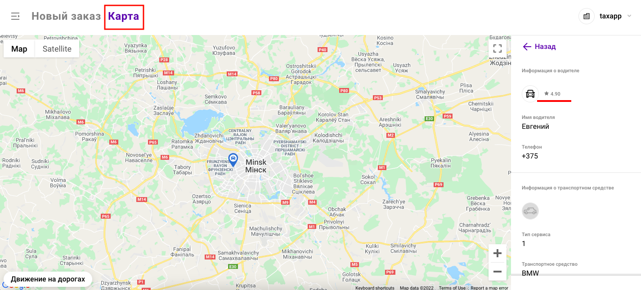
Task: Click the gray vehicle image placeholder
Action: click(x=530, y=211)
